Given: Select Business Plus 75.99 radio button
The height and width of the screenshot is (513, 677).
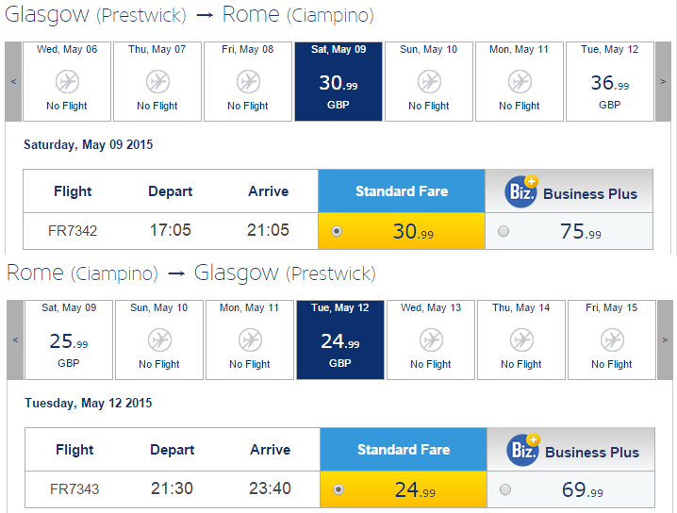Looking at the screenshot, I should [x=503, y=231].
